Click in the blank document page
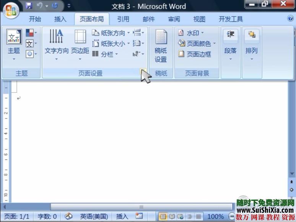 pos(149,142)
